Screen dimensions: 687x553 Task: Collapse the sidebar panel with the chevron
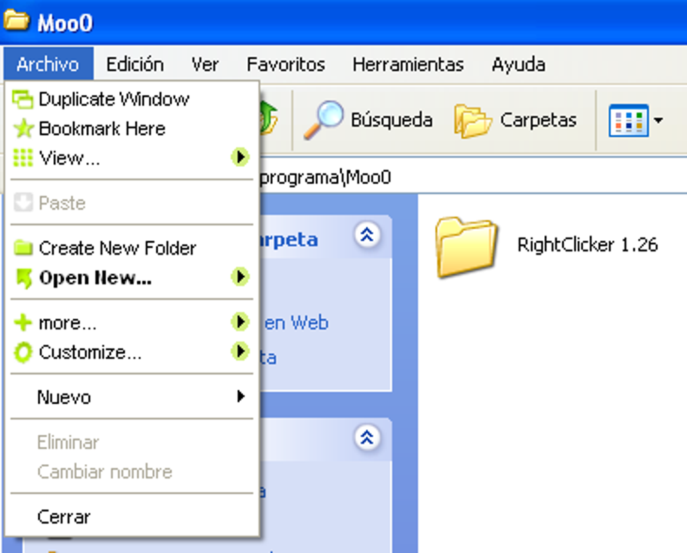(368, 235)
